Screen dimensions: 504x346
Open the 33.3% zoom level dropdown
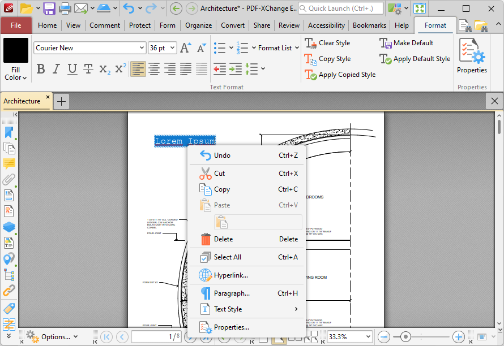pyautogui.click(x=368, y=337)
